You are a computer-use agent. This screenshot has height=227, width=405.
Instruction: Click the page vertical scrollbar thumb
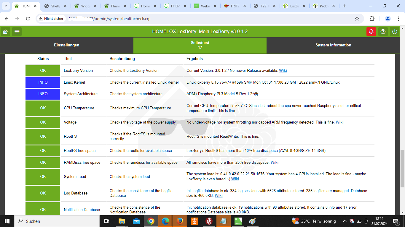point(402,168)
